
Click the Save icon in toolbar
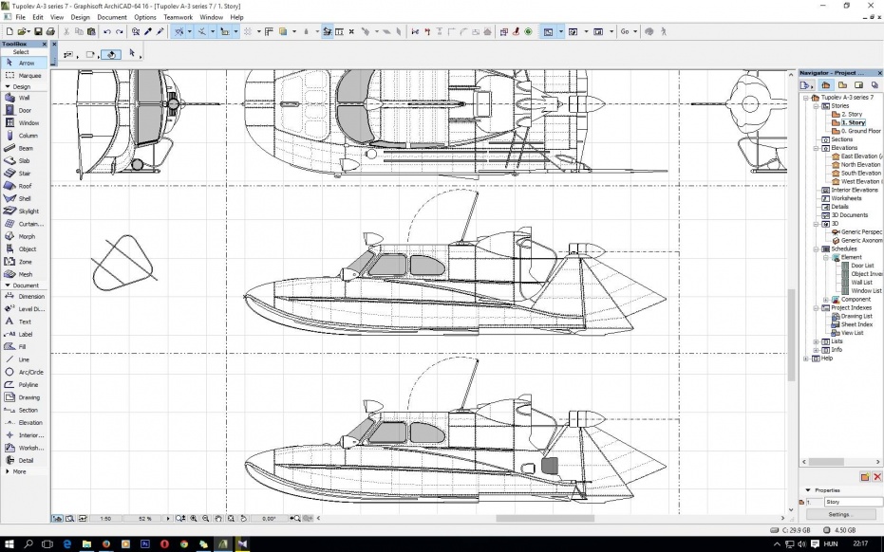pyautogui.click(x=36, y=31)
